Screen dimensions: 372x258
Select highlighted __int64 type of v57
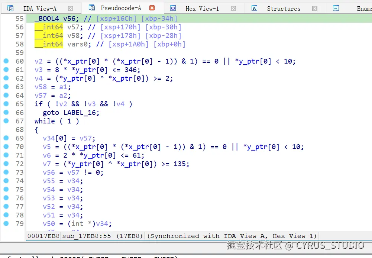point(49,27)
